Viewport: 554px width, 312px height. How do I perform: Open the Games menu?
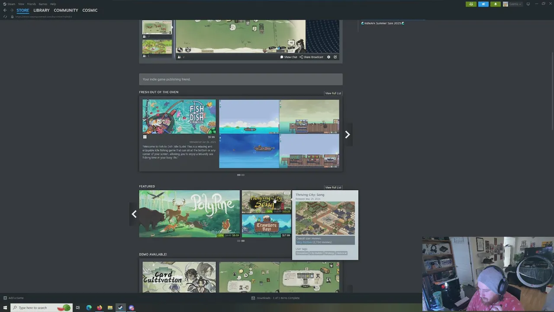point(43,4)
